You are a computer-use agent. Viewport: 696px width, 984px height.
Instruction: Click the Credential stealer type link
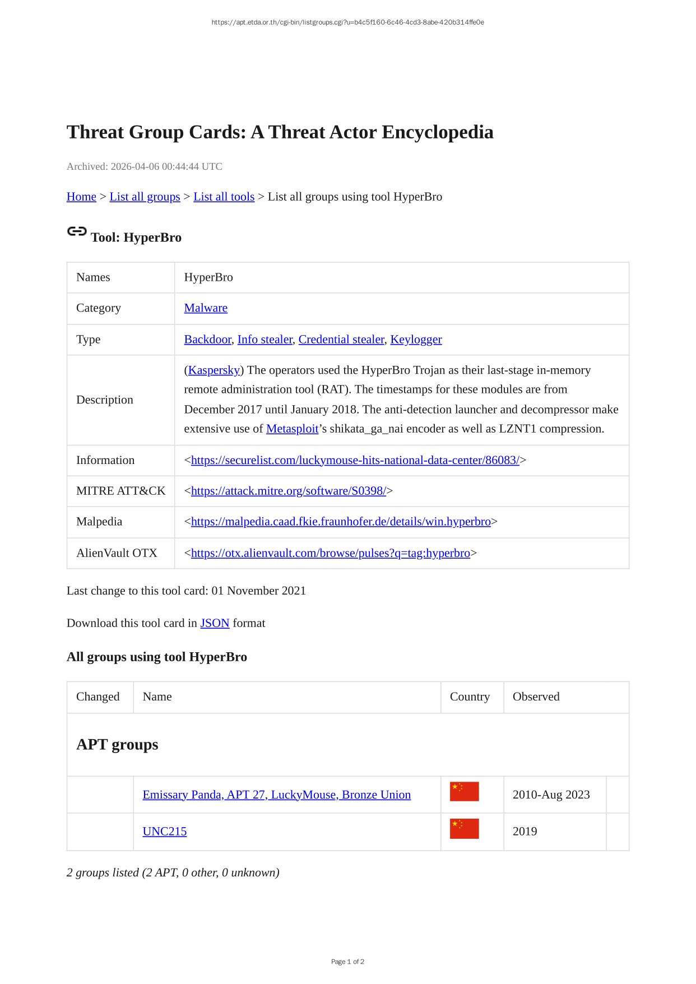[x=341, y=340]
